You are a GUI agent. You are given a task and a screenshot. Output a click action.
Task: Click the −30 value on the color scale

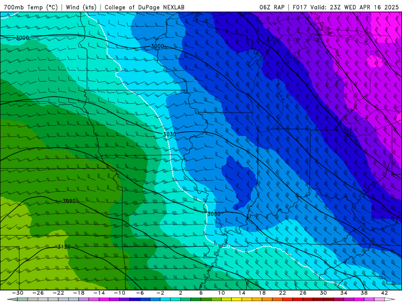tap(18, 293)
